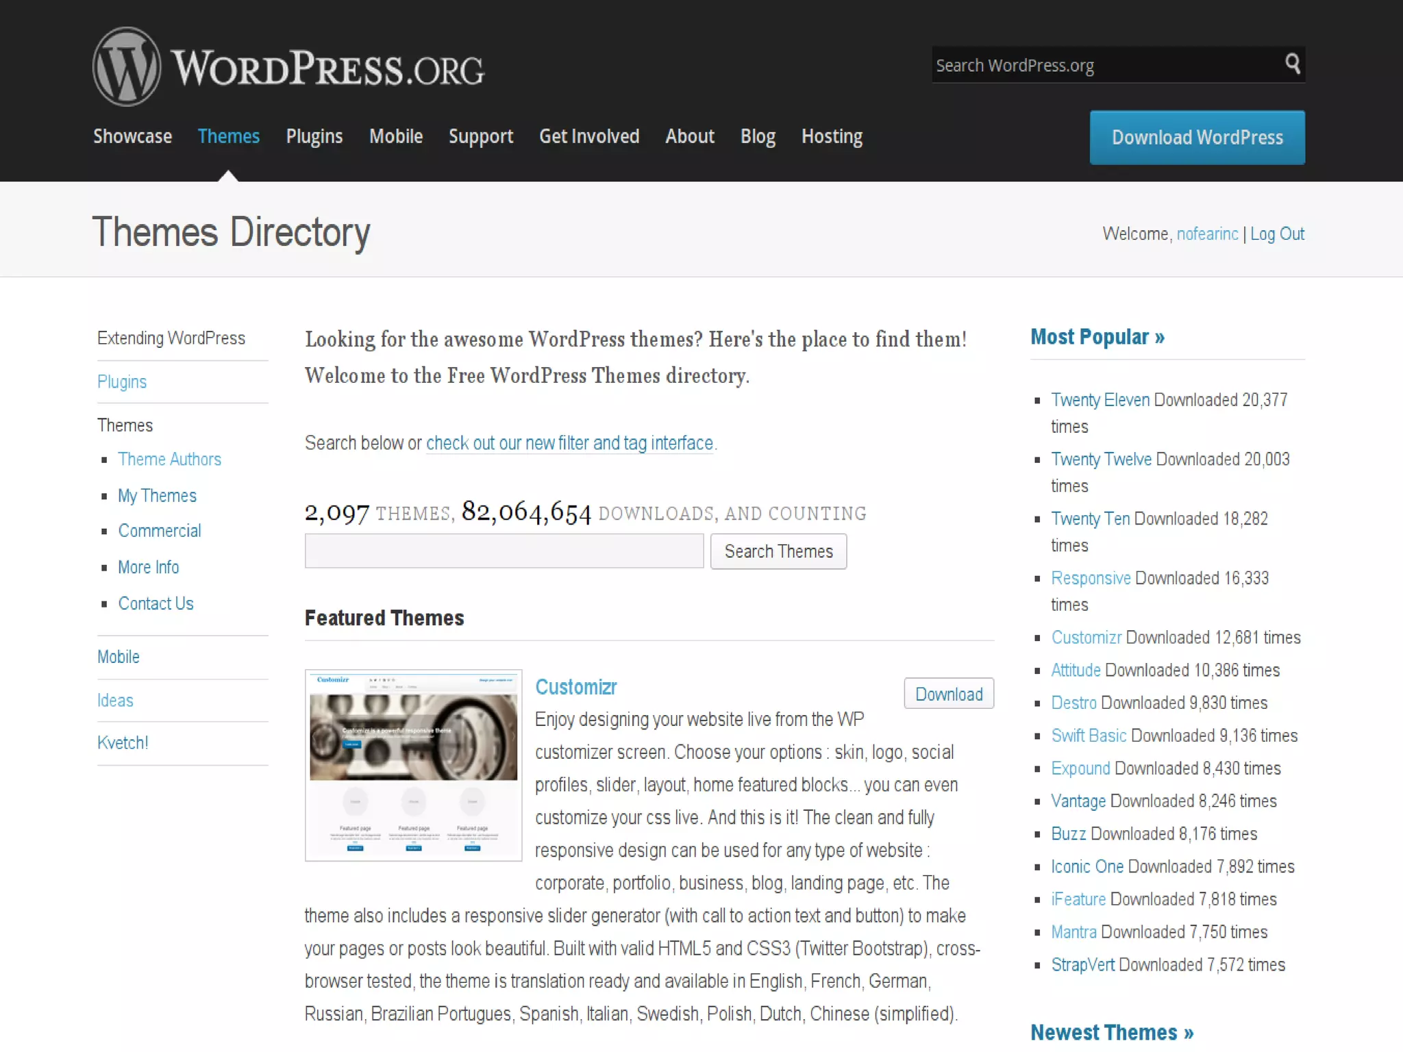This screenshot has width=1403, height=1052.
Task: Click the Log Out link
Action: [x=1277, y=234]
